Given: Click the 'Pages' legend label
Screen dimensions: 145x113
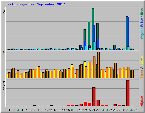Looking at the screenshot, I should click(142, 34).
